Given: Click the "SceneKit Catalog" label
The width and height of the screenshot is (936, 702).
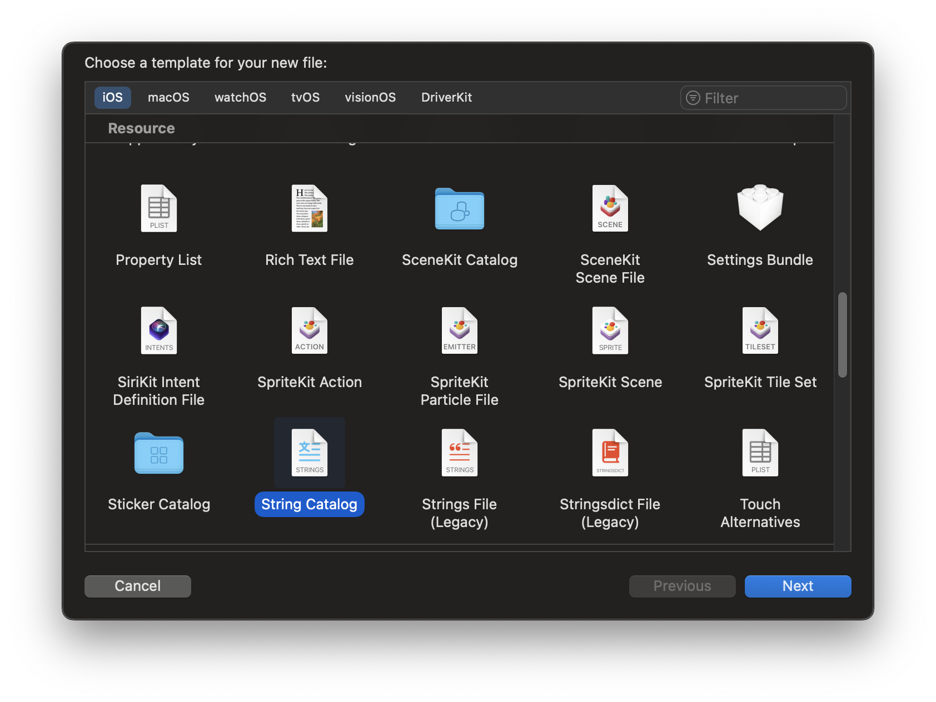Looking at the screenshot, I should pyautogui.click(x=460, y=260).
